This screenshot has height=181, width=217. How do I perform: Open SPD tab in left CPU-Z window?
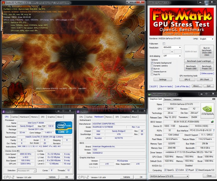[42, 117]
